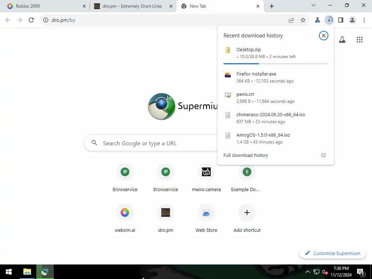Open the Desktop.zip download entry
The image size is (372, 279).
pyautogui.click(x=275, y=53)
